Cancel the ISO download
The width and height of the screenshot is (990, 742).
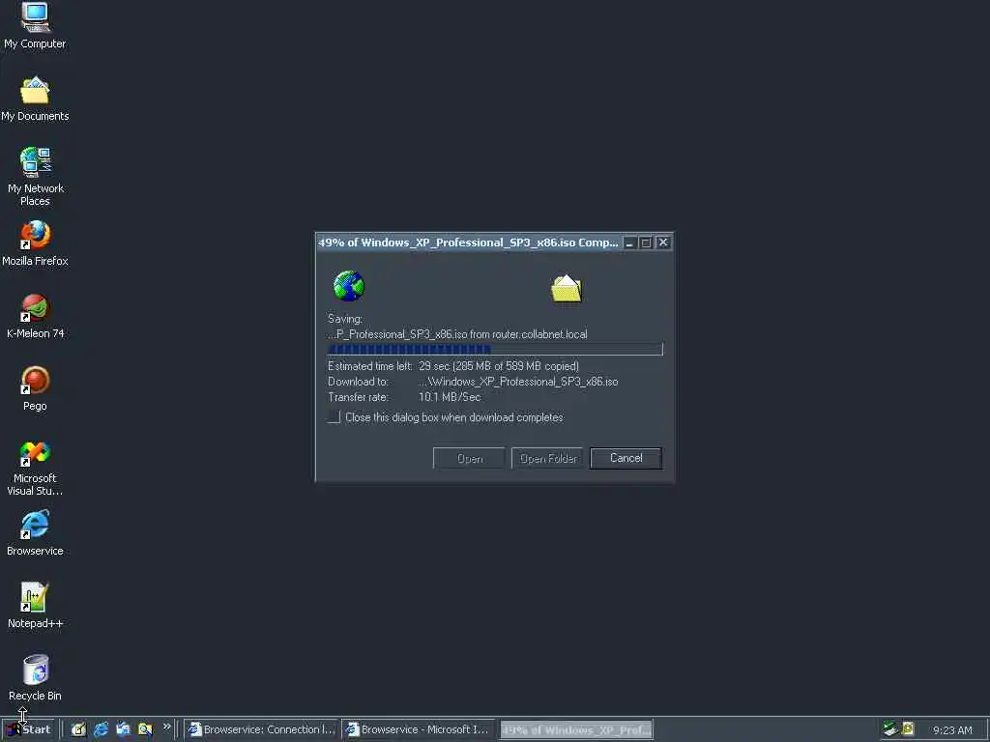[x=626, y=458]
